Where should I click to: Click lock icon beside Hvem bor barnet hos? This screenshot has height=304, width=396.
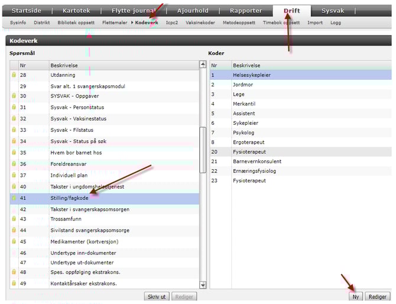[x=14, y=152]
